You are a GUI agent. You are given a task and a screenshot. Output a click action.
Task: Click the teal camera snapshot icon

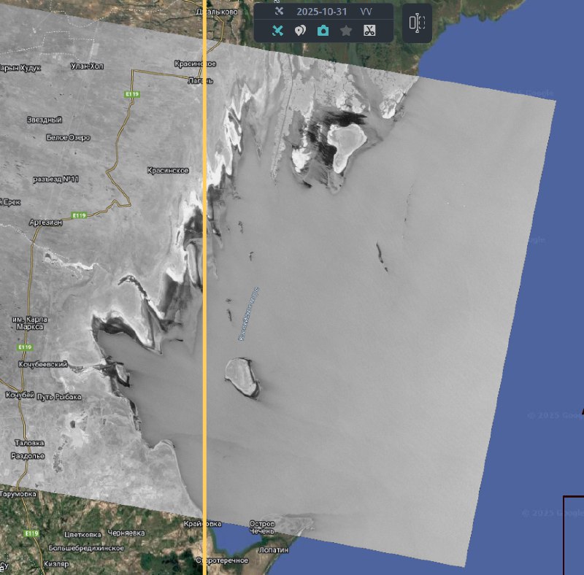tap(323, 31)
